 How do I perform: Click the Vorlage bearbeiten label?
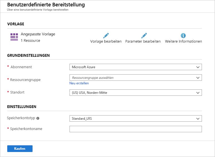click(x=106, y=41)
